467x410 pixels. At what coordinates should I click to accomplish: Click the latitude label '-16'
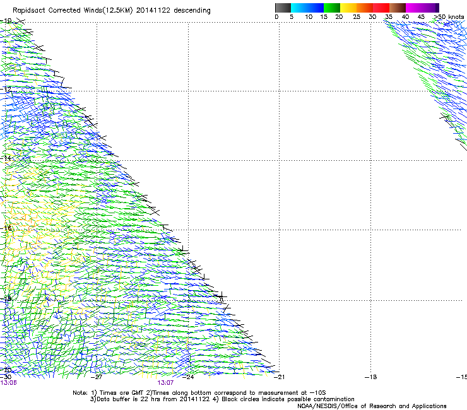click(x=6, y=228)
